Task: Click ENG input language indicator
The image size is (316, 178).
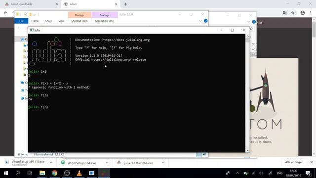Action: pos(279,173)
